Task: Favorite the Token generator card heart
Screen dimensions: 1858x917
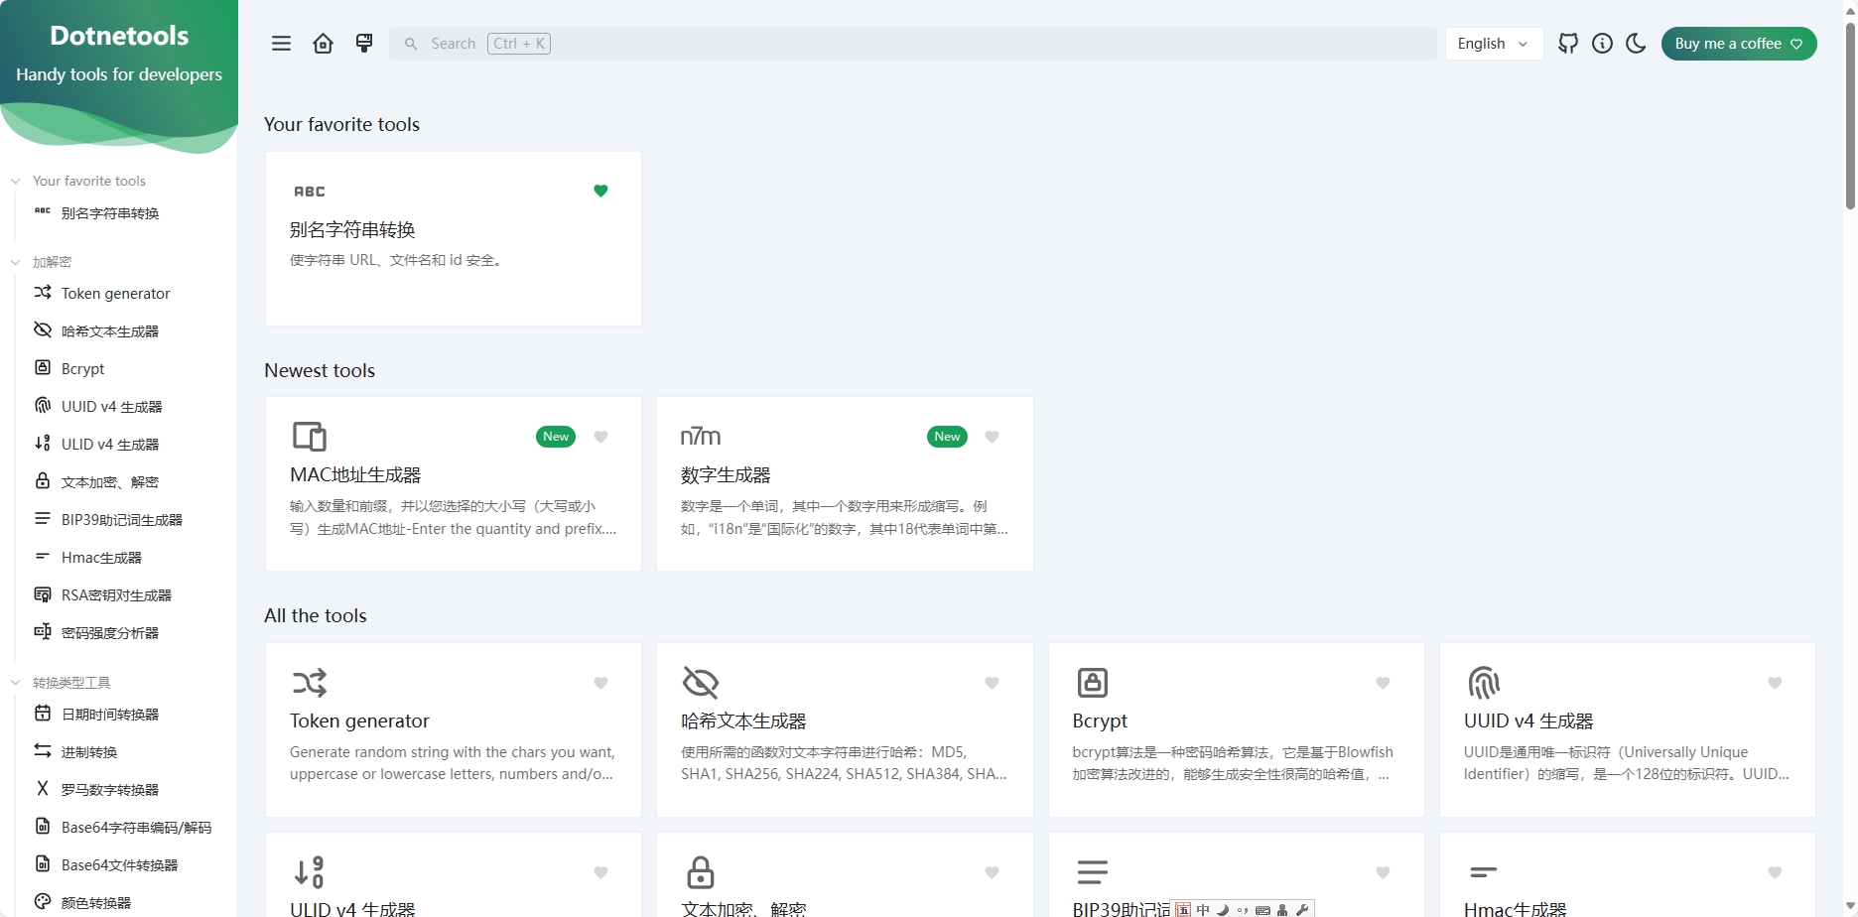Action: coord(600,683)
